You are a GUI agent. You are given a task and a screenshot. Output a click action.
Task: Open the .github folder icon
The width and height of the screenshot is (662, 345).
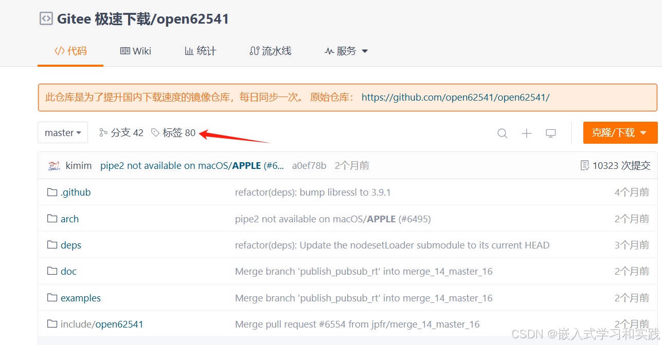click(x=52, y=192)
